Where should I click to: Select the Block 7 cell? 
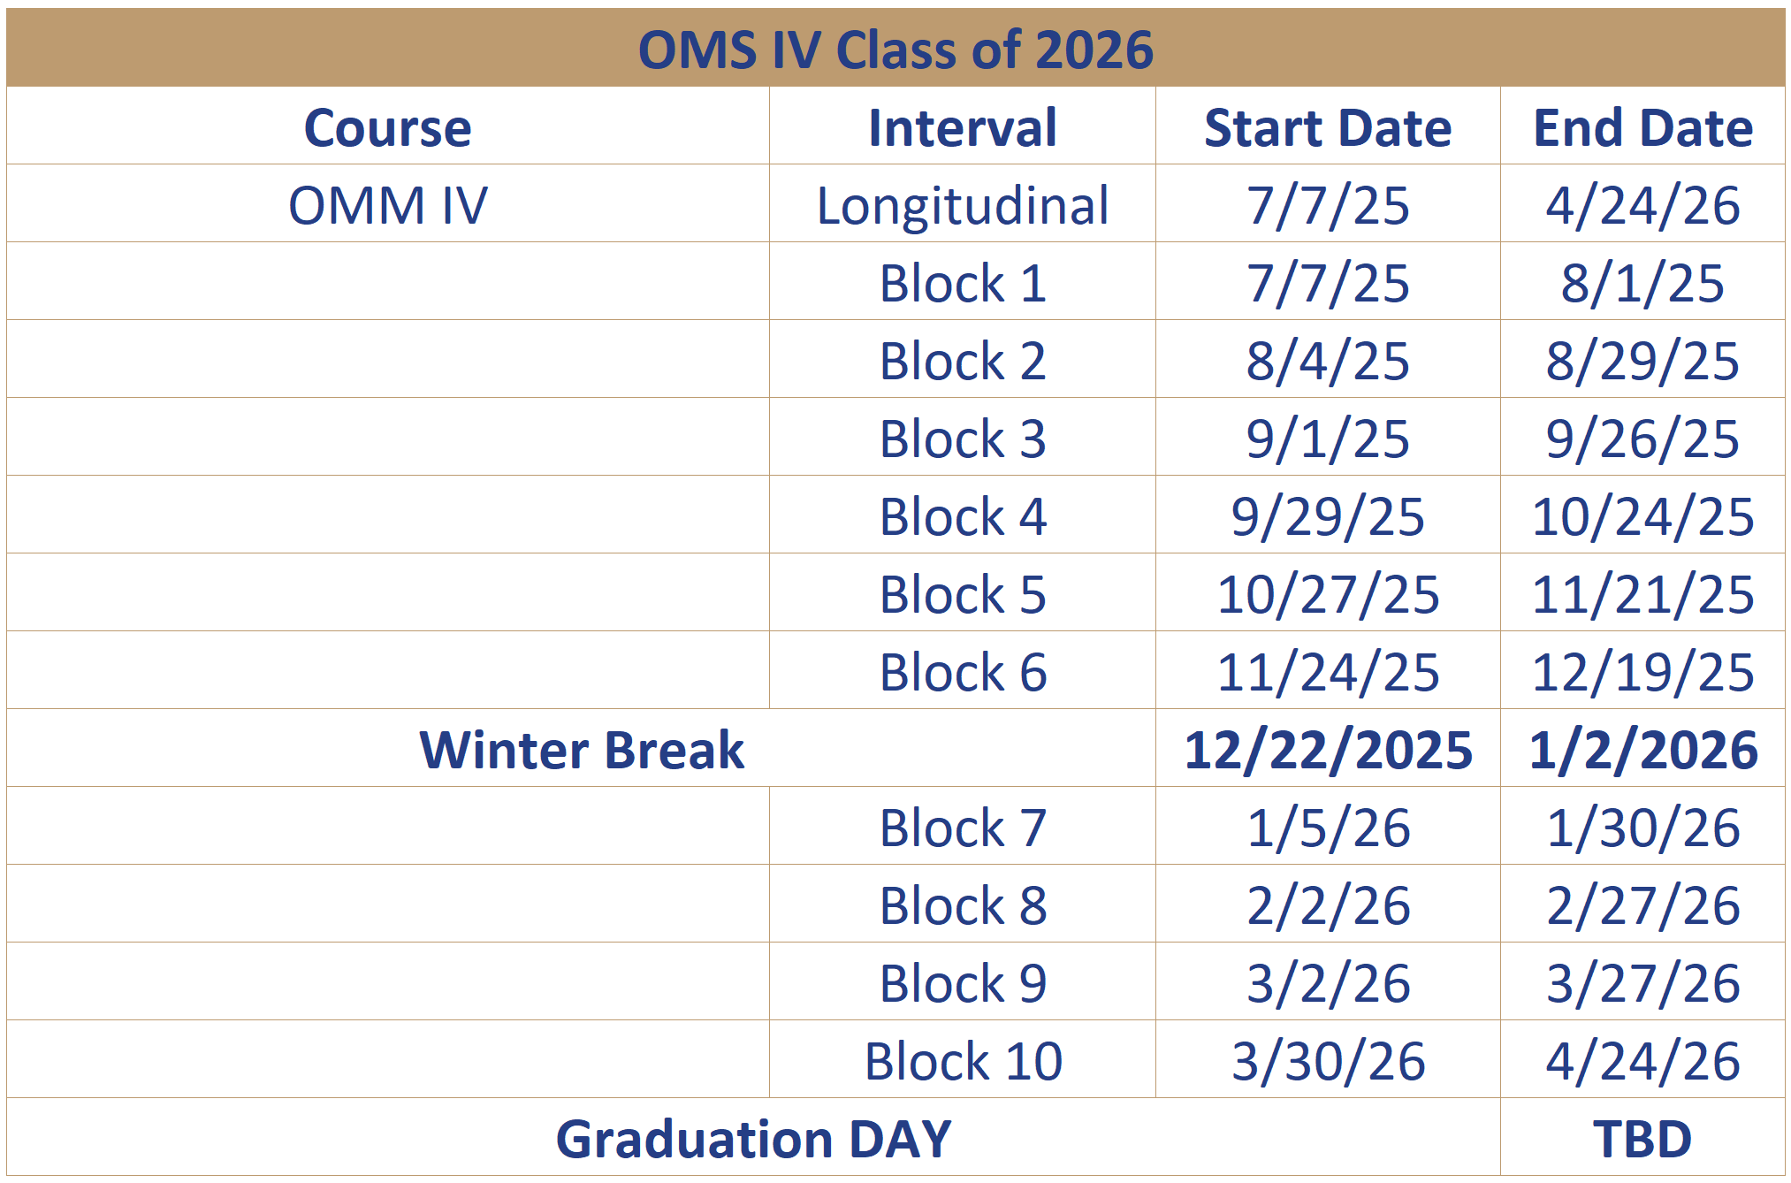coord(963,828)
